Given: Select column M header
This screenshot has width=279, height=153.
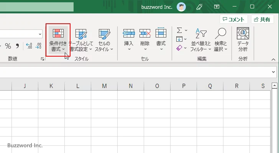Looking at the screenshot, I should pos(104,86).
